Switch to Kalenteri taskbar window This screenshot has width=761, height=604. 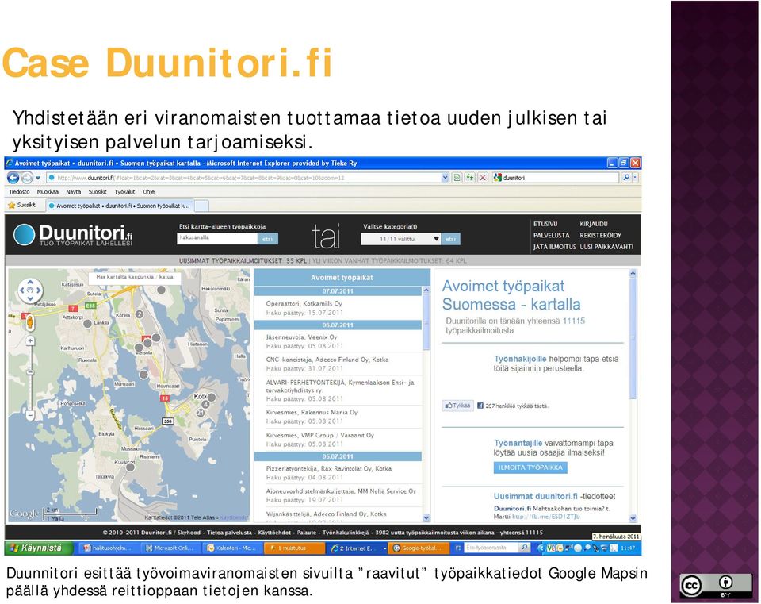coord(231,548)
